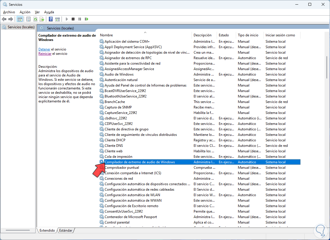330x240 pixels.
Task: Open Properties from the toolbar icon
Action: (x=28, y=19)
